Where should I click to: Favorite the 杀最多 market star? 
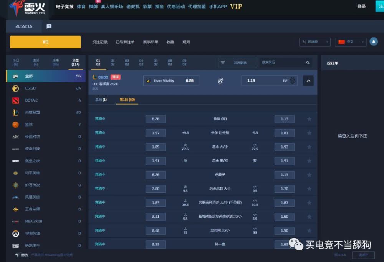pos(309,175)
